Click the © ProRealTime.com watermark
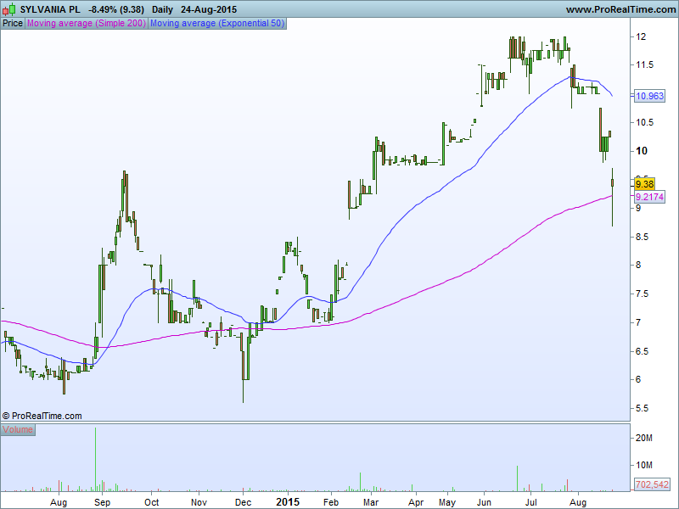 (42, 416)
